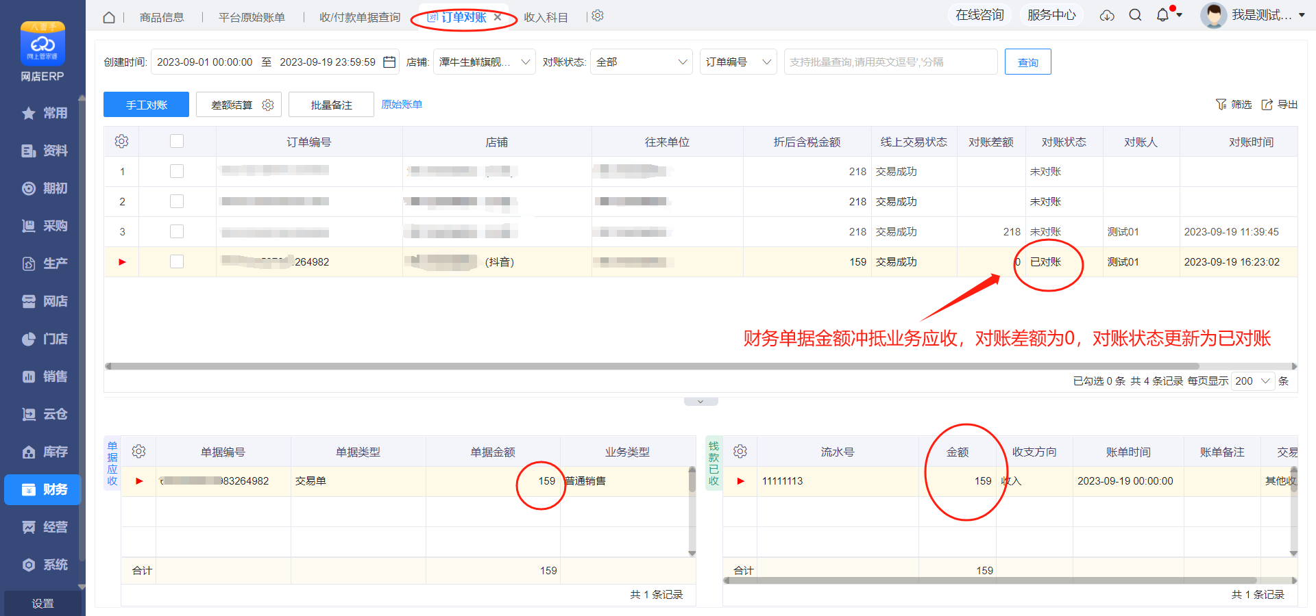
Task: Open 库存 in the sidebar
Action: (45, 452)
